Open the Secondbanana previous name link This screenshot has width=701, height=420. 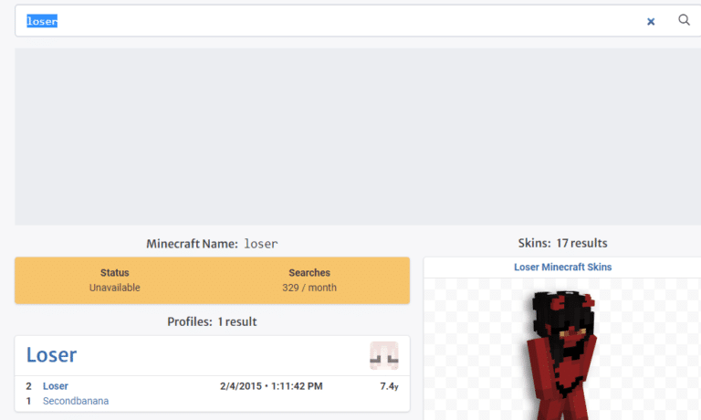point(76,401)
